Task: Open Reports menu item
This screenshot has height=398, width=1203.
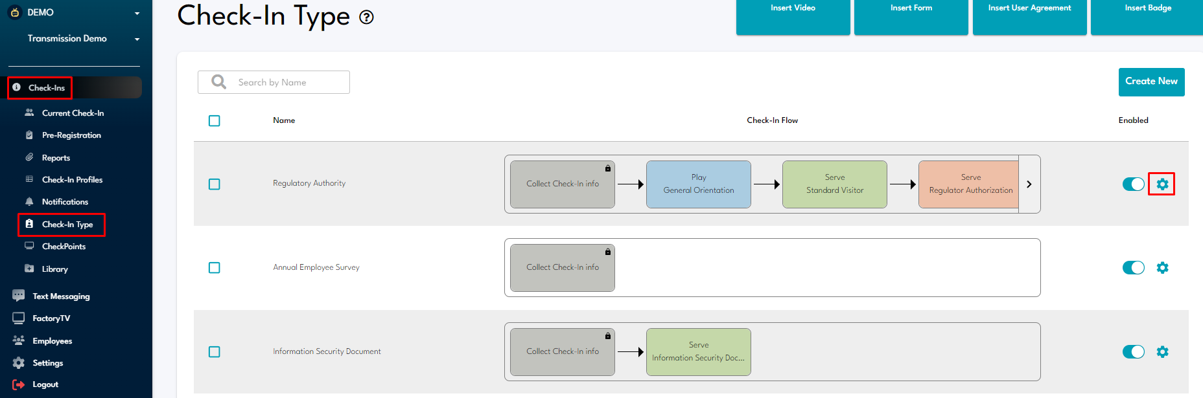Action: [56, 157]
